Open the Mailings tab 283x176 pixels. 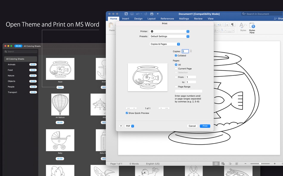point(184,19)
